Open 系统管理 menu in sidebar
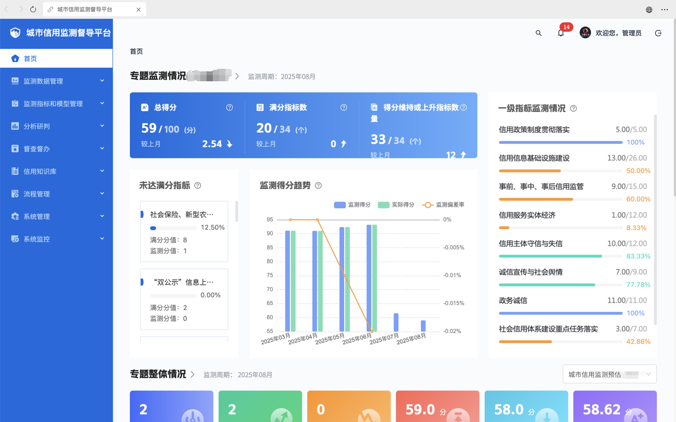The width and height of the screenshot is (676, 422). tap(56, 216)
